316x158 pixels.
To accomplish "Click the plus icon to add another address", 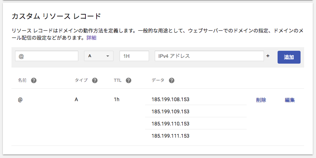I will [x=268, y=56].
